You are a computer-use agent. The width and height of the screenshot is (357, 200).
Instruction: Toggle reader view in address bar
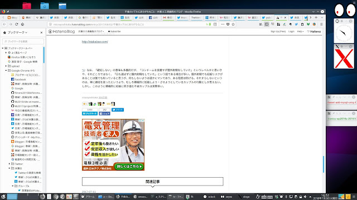pos(215,24)
